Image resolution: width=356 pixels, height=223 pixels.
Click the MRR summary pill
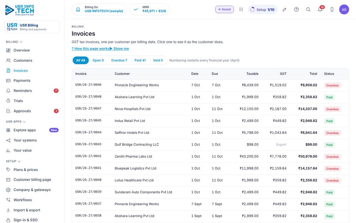(150, 9)
